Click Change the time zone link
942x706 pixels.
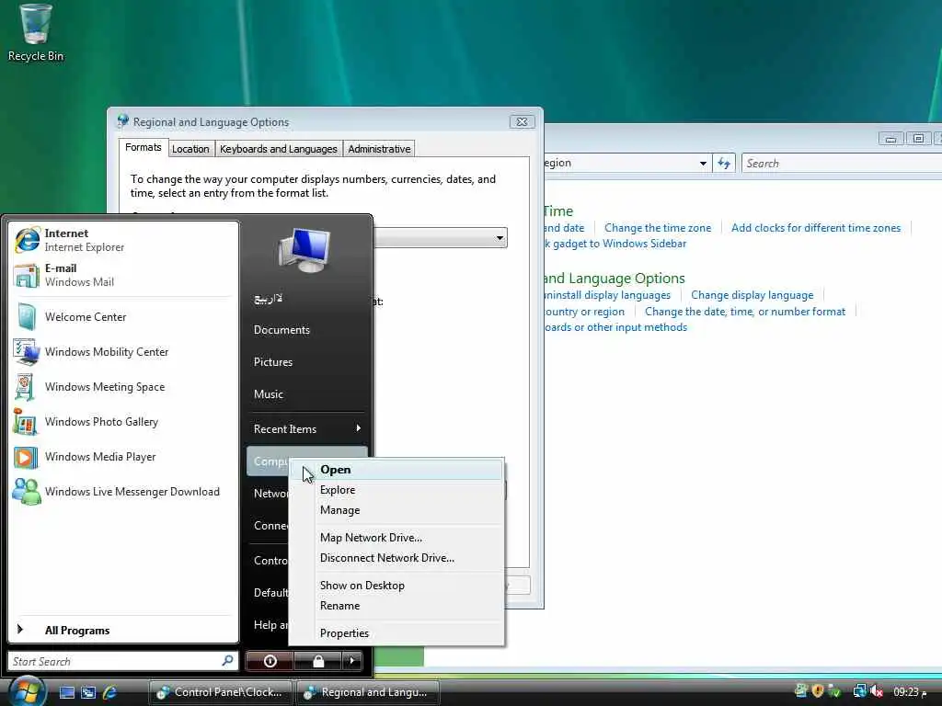pyautogui.click(x=657, y=228)
